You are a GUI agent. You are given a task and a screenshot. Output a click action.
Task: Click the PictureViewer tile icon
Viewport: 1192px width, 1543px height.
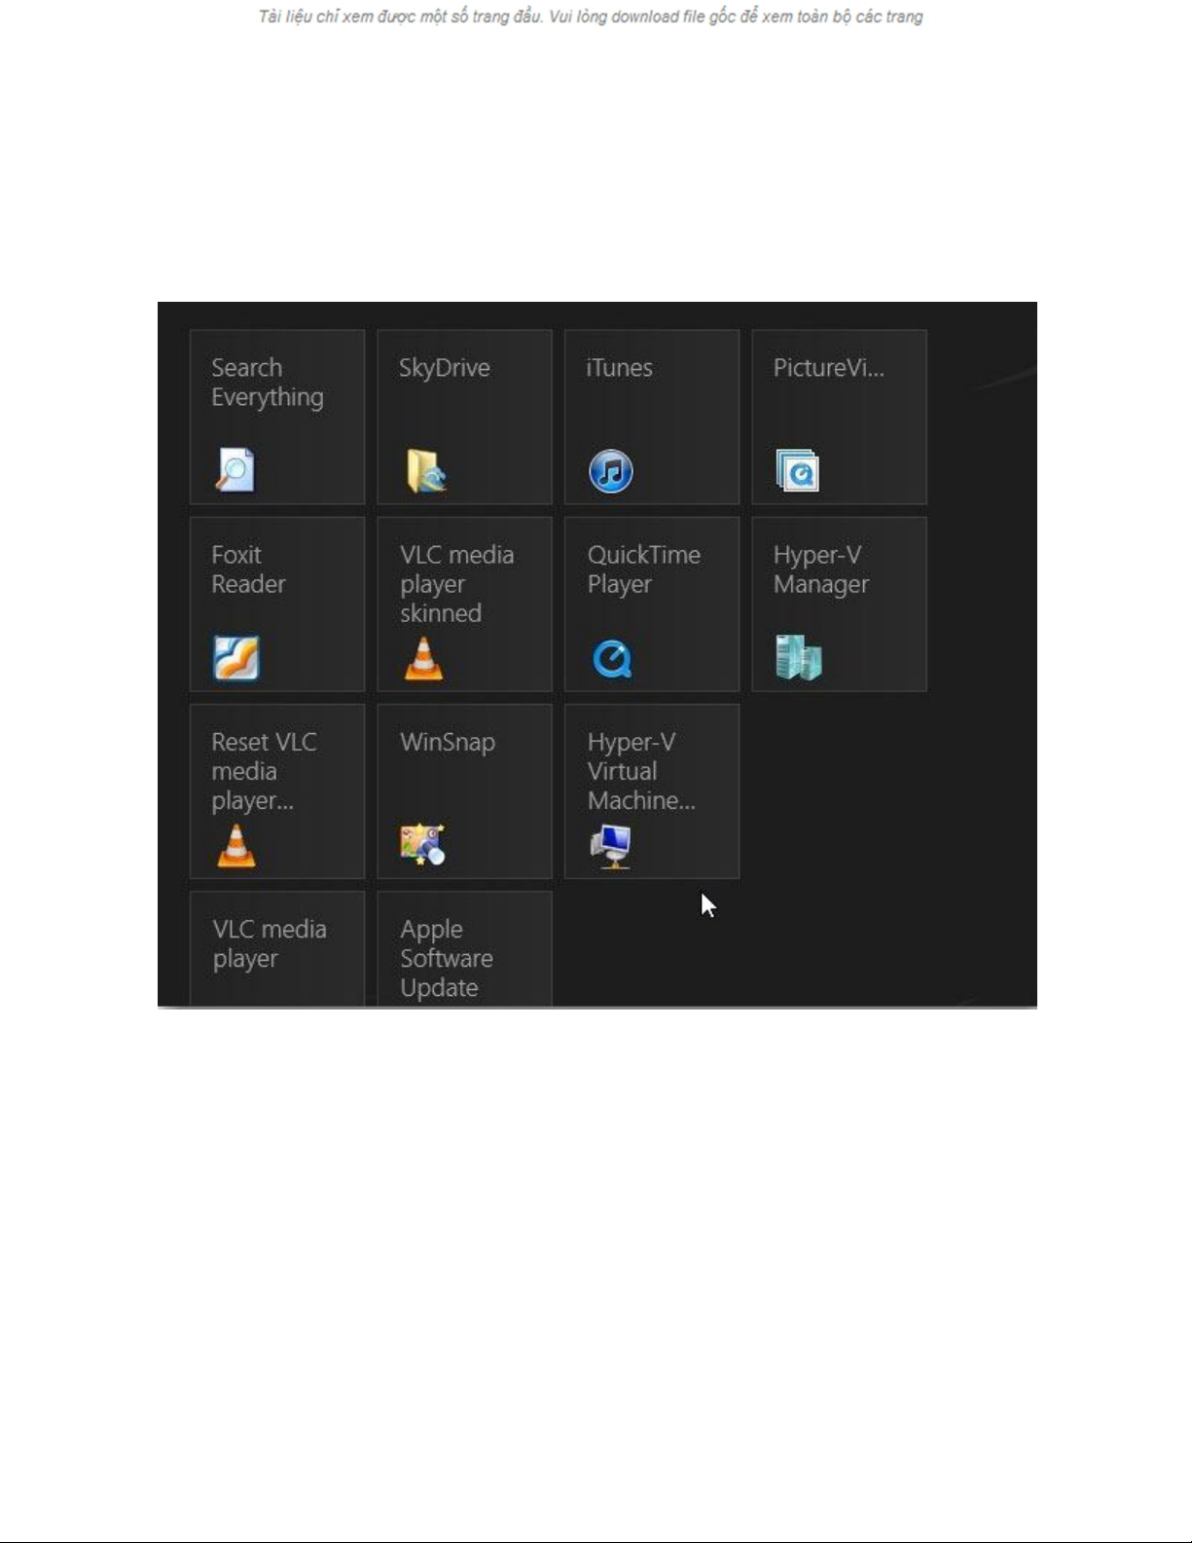click(798, 470)
